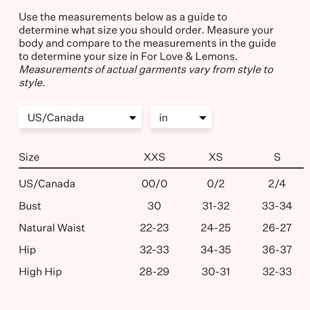Click the Natural Waist row label

tap(52, 228)
